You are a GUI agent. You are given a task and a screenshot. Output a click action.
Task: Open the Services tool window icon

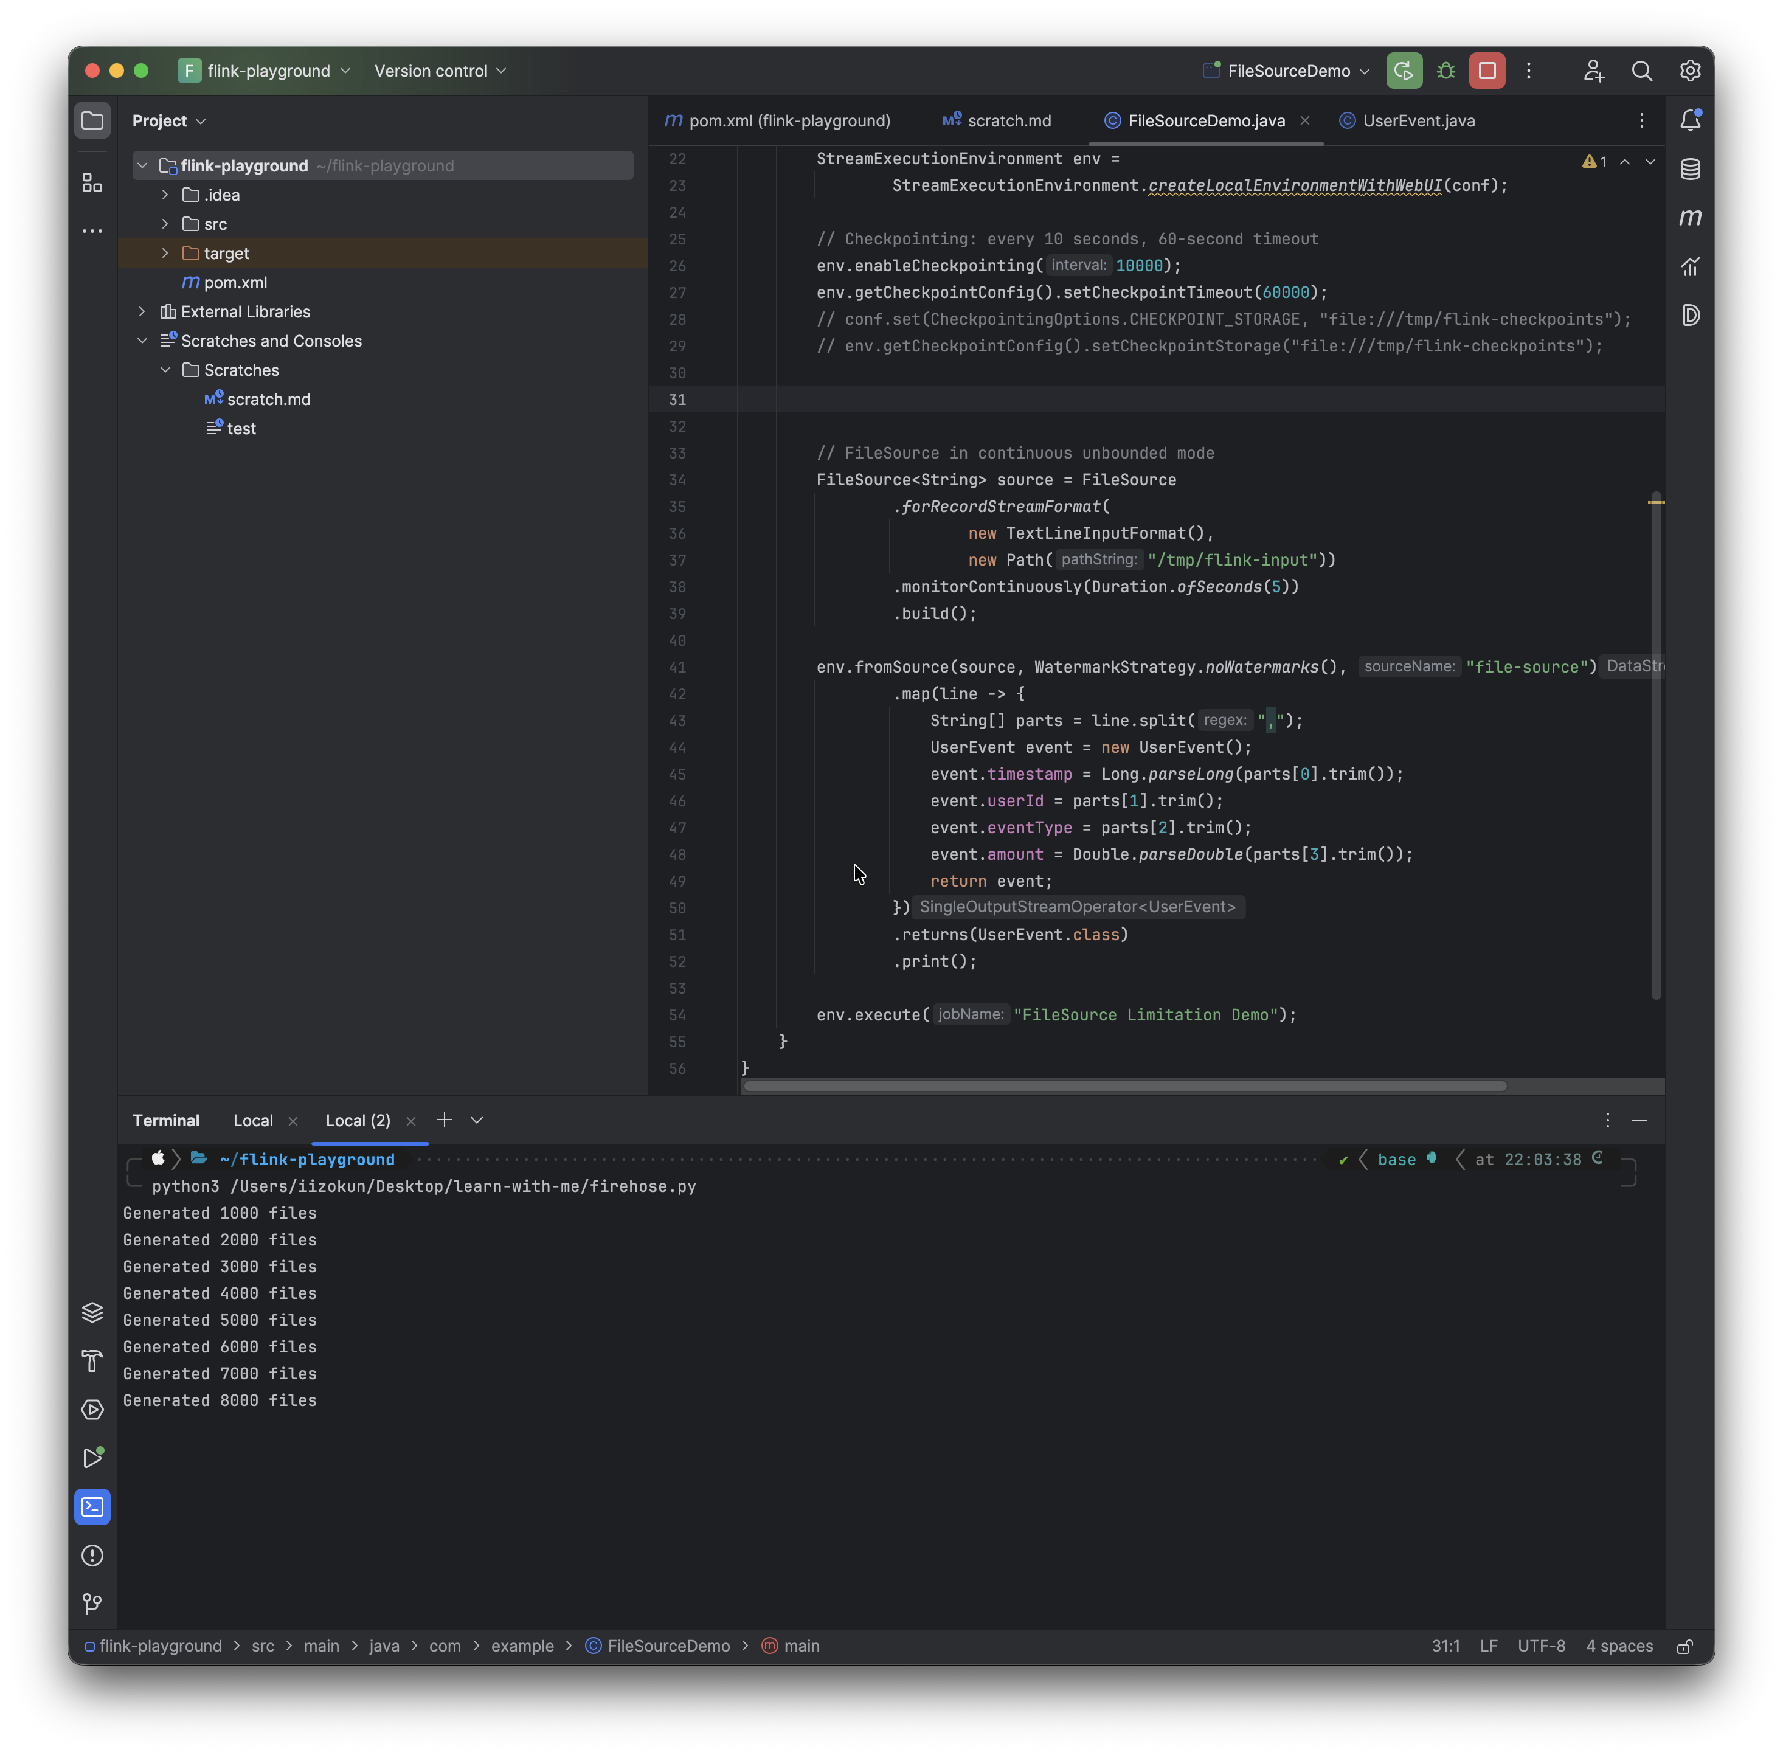click(x=92, y=1410)
